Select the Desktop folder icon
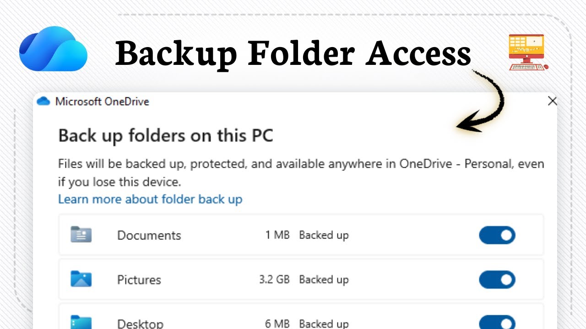586x329 pixels. coord(81,322)
